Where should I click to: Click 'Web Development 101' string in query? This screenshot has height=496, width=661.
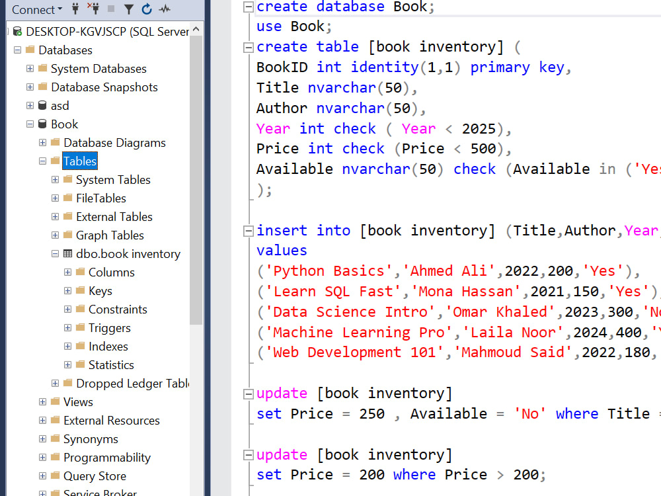pyautogui.click(x=354, y=352)
